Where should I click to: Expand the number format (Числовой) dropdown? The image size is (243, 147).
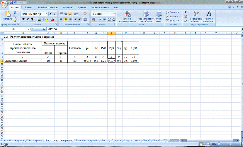(114, 14)
